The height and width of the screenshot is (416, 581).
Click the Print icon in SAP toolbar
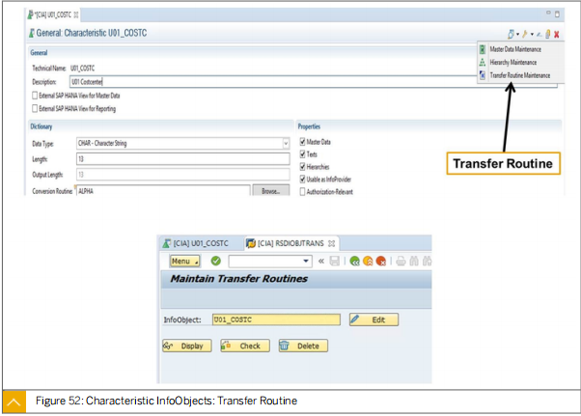click(x=401, y=262)
